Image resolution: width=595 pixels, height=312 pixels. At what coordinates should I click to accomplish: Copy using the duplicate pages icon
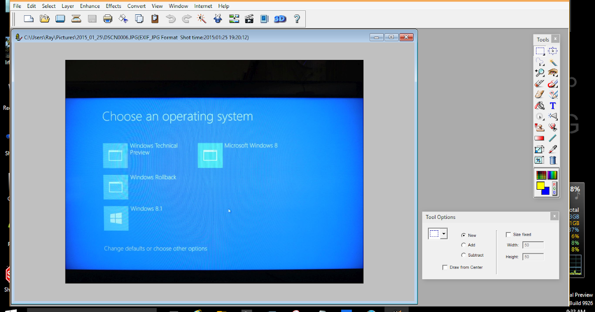pos(139,19)
